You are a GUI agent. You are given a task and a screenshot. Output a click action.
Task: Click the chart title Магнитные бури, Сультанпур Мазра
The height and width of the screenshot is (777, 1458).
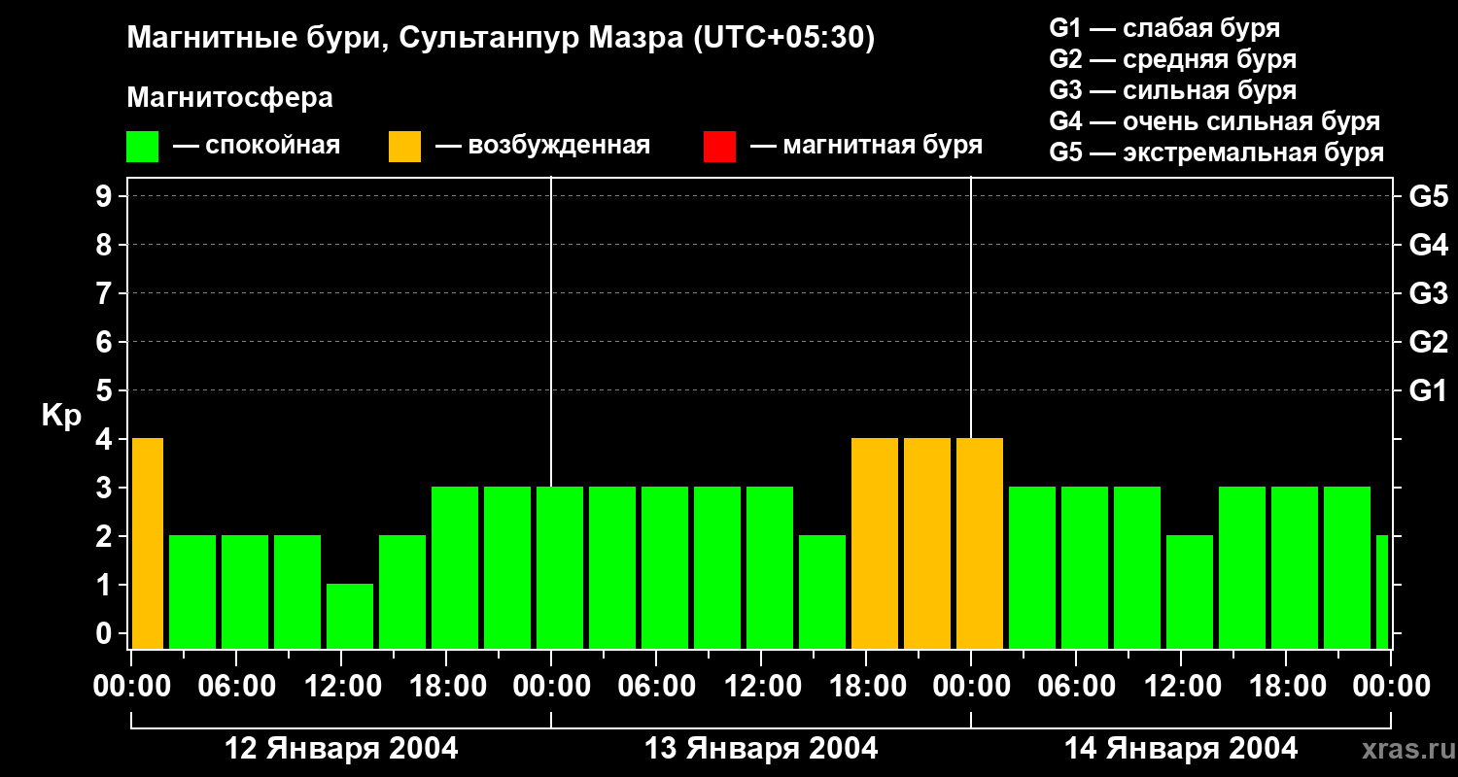tap(502, 39)
